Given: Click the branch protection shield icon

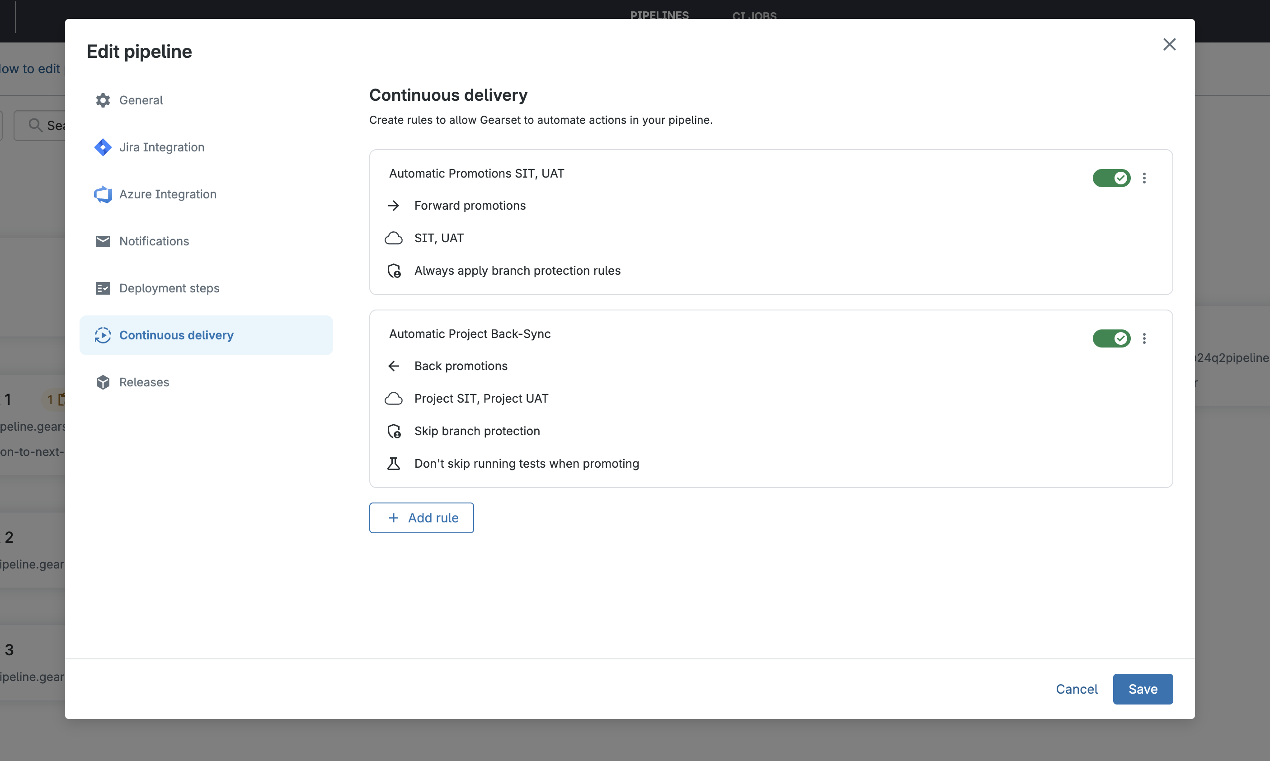Looking at the screenshot, I should click(394, 270).
